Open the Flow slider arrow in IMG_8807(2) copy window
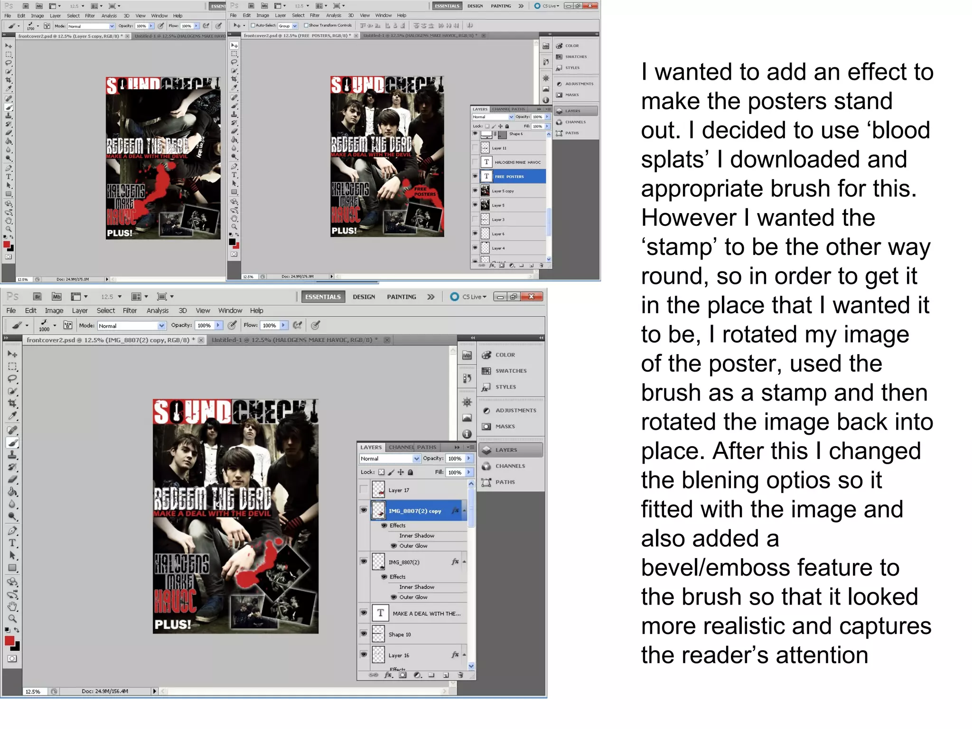This screenshot has height=729, width=972. (x=283, y=325)
